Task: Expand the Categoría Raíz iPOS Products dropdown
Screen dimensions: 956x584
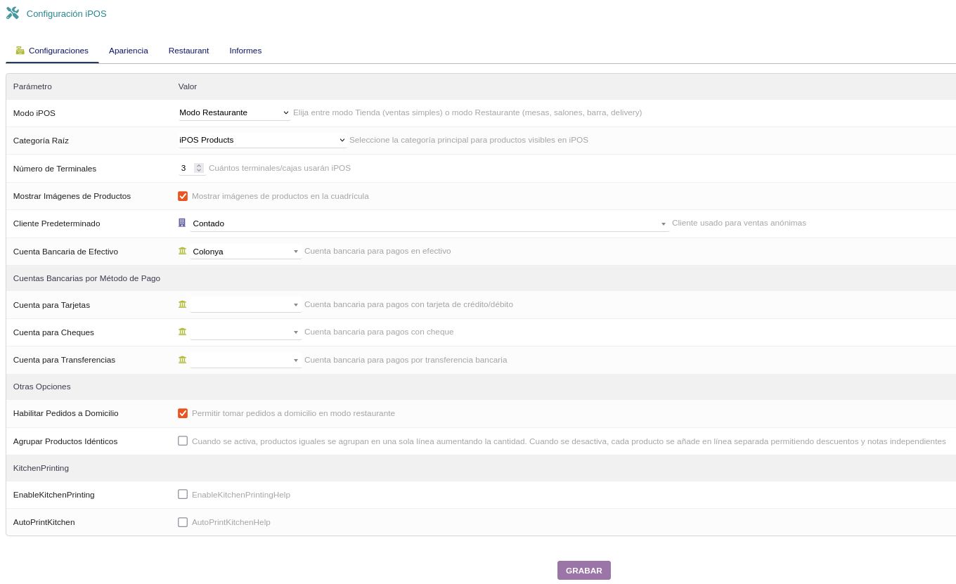Action: tap(261, 140)
